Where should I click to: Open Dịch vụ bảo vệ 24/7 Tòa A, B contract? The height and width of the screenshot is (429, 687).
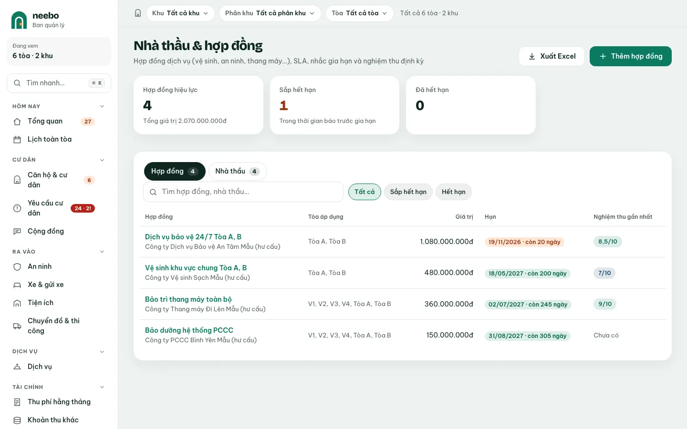tap(193, 237)
